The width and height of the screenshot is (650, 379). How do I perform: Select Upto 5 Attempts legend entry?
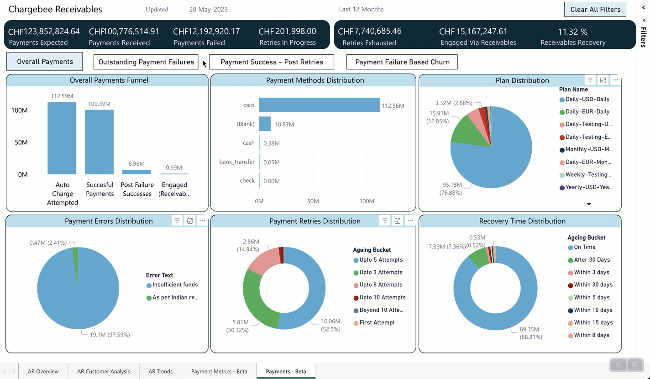coord(378,260)
